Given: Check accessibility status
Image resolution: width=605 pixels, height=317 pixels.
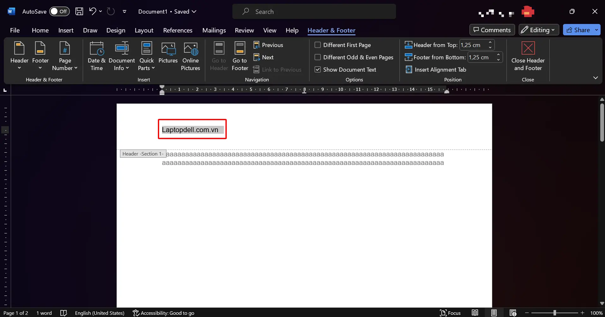Looking at the screenshot, I should click(x=163, y=313).
